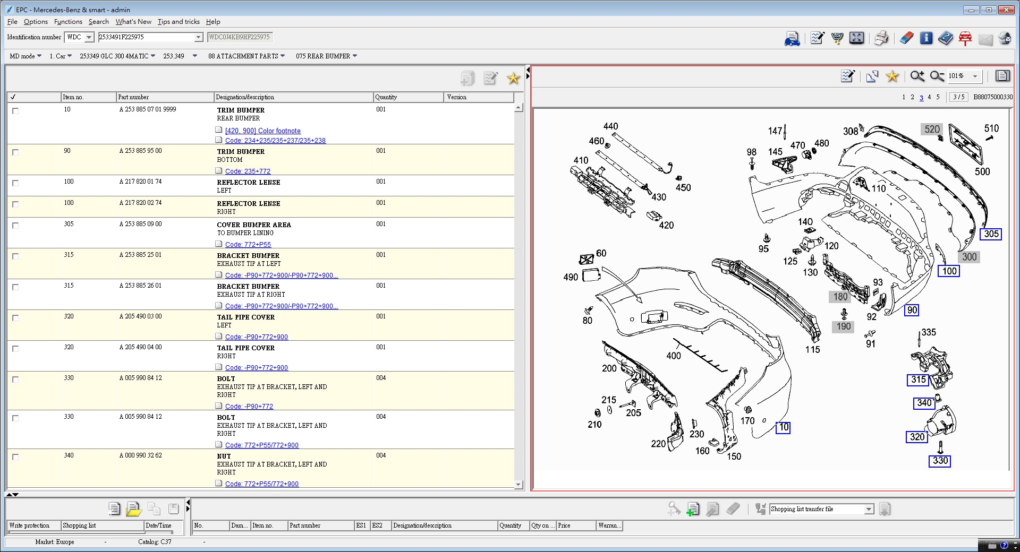Zoom out of the parts diagram

click(937, 76)
